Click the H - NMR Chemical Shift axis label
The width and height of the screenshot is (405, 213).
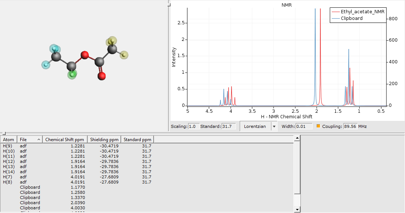pos(286,116)
